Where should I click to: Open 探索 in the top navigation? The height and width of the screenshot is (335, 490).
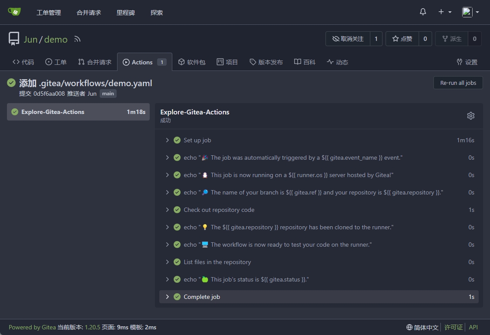156,13
